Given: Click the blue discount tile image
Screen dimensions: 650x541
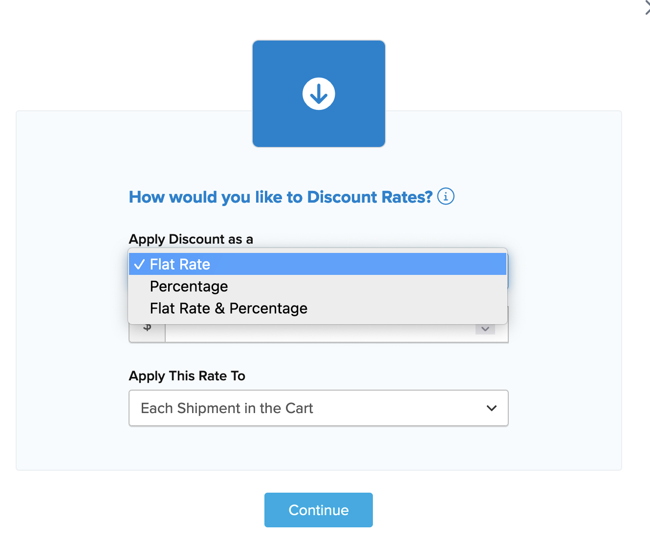Looking at the screenshot, I should (319, 59).
